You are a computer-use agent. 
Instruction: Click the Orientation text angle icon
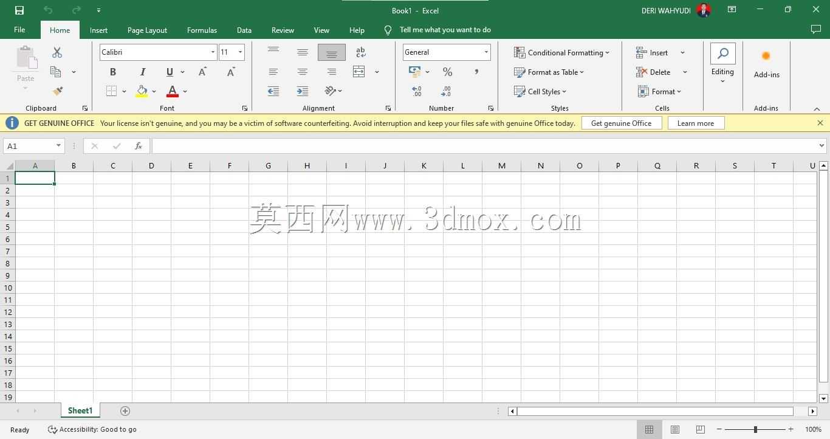pyautogui.click(x=331, y=91)
